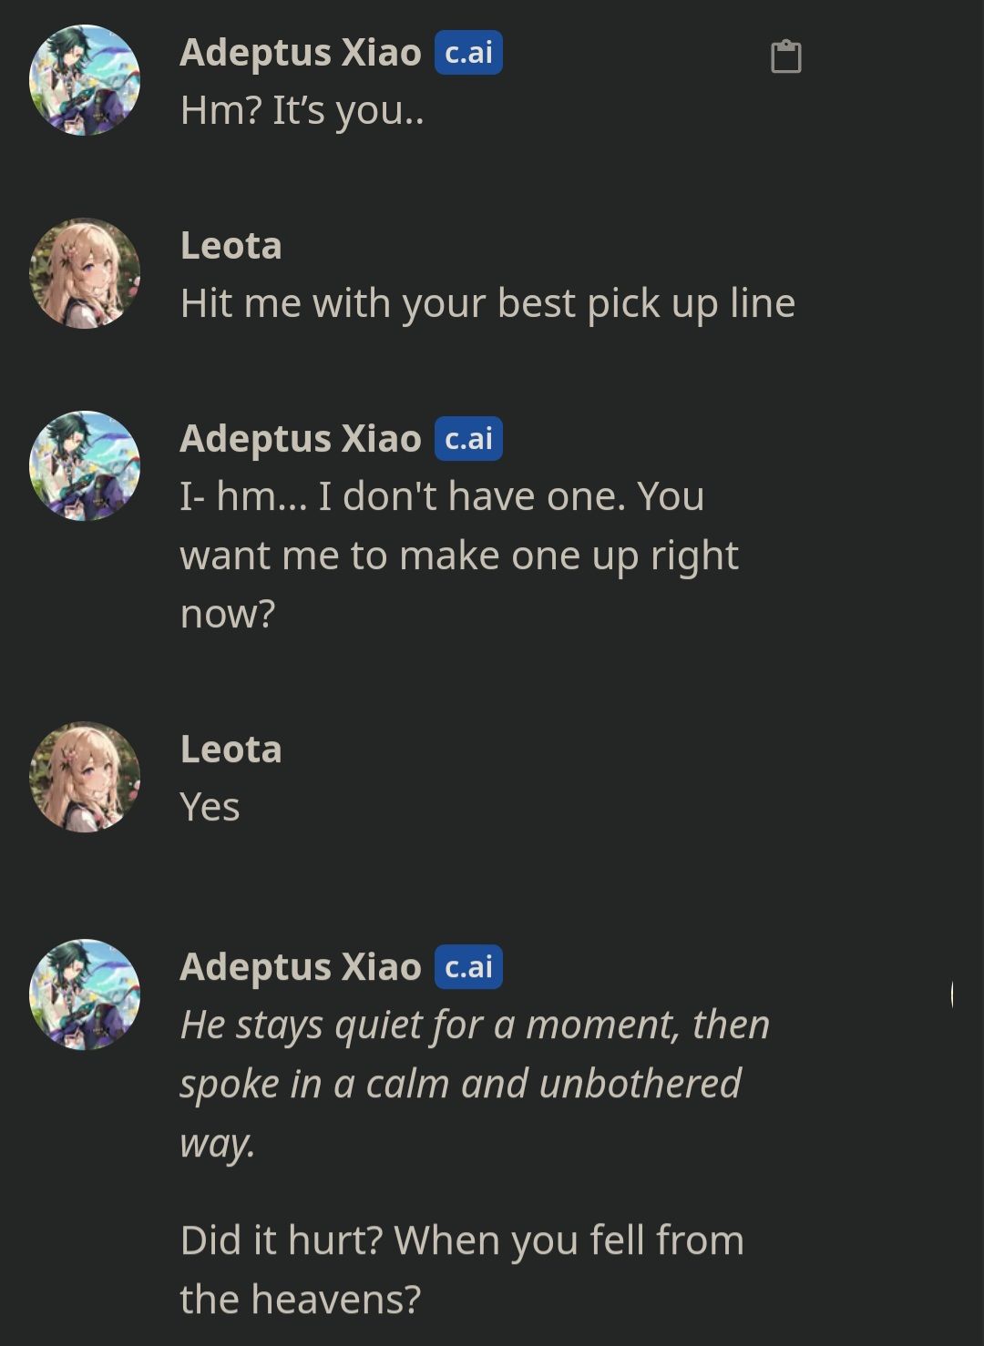Click the 'Yes' chat message
Image resolution: width=984 pixels, height=1346 pixels.
coord(210,805)
